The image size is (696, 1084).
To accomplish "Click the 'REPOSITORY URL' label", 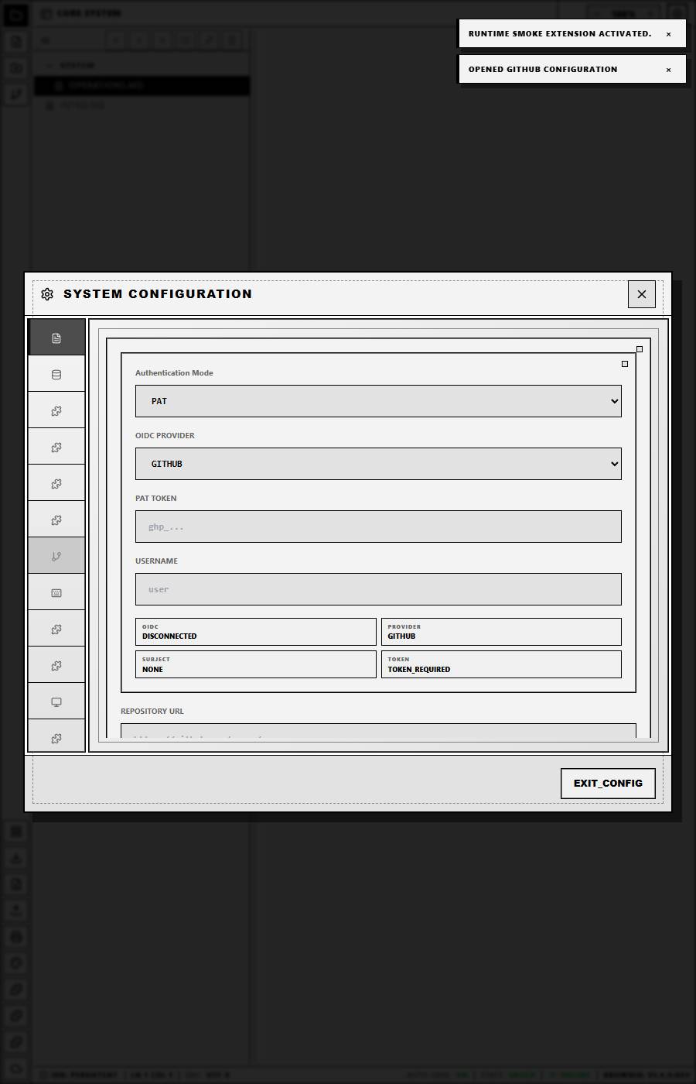I will tap(152, 712).
